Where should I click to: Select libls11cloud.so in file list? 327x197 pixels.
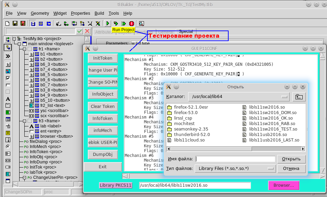189,140
